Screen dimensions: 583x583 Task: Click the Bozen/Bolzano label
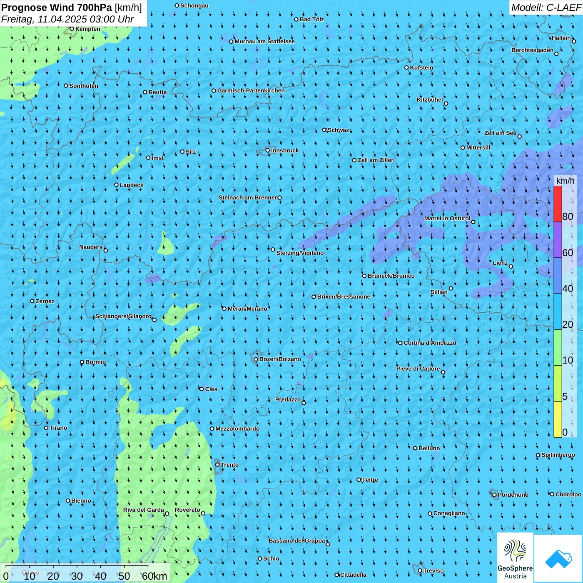click(x=280, y=359)
